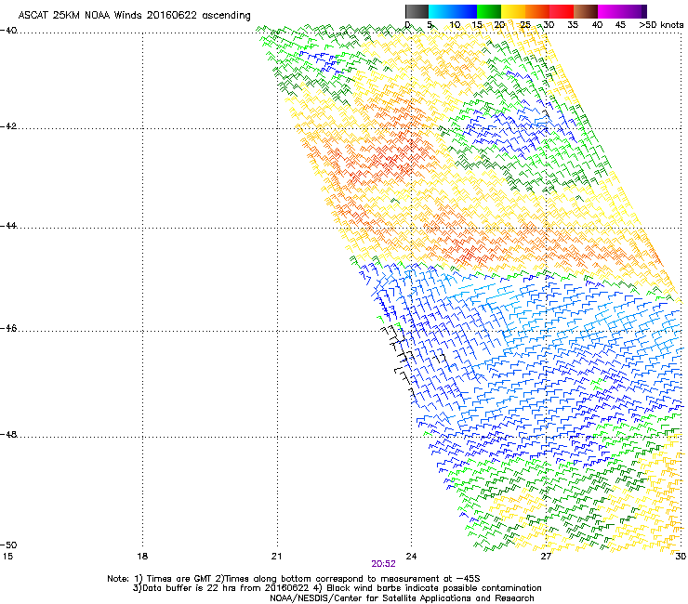Click the '>50 knots' legend label
The image size is (688, 604).
(661, 25)
